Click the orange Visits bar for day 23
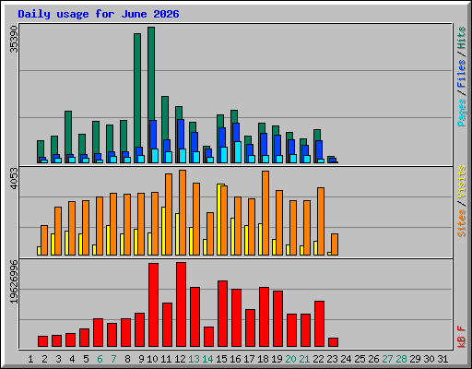 click(335, 244)
